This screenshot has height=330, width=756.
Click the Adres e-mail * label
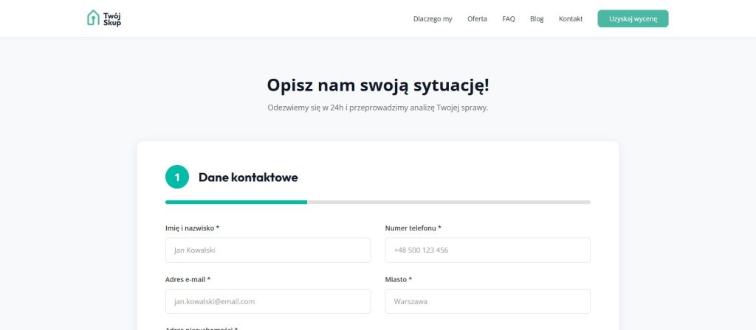188,279
